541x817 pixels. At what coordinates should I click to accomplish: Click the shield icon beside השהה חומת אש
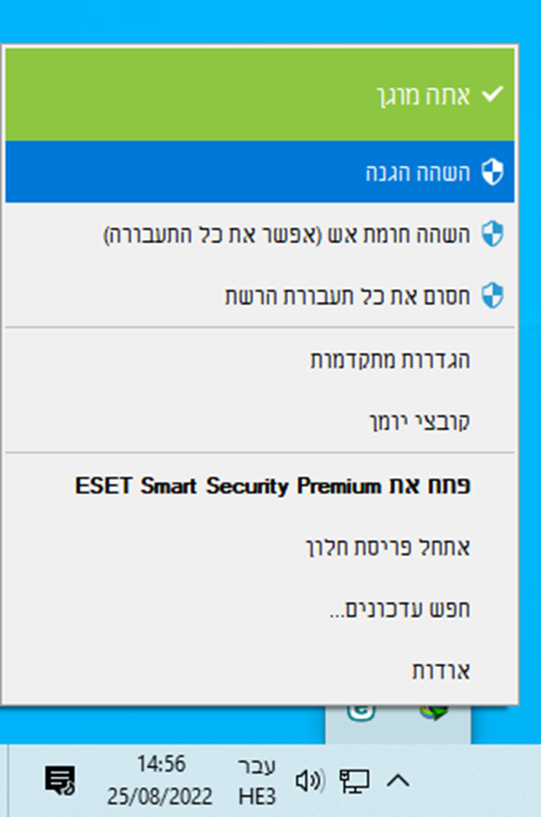(x=492, y=235)
